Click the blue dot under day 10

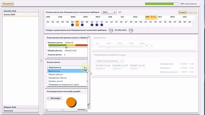[x=92, y=25]
